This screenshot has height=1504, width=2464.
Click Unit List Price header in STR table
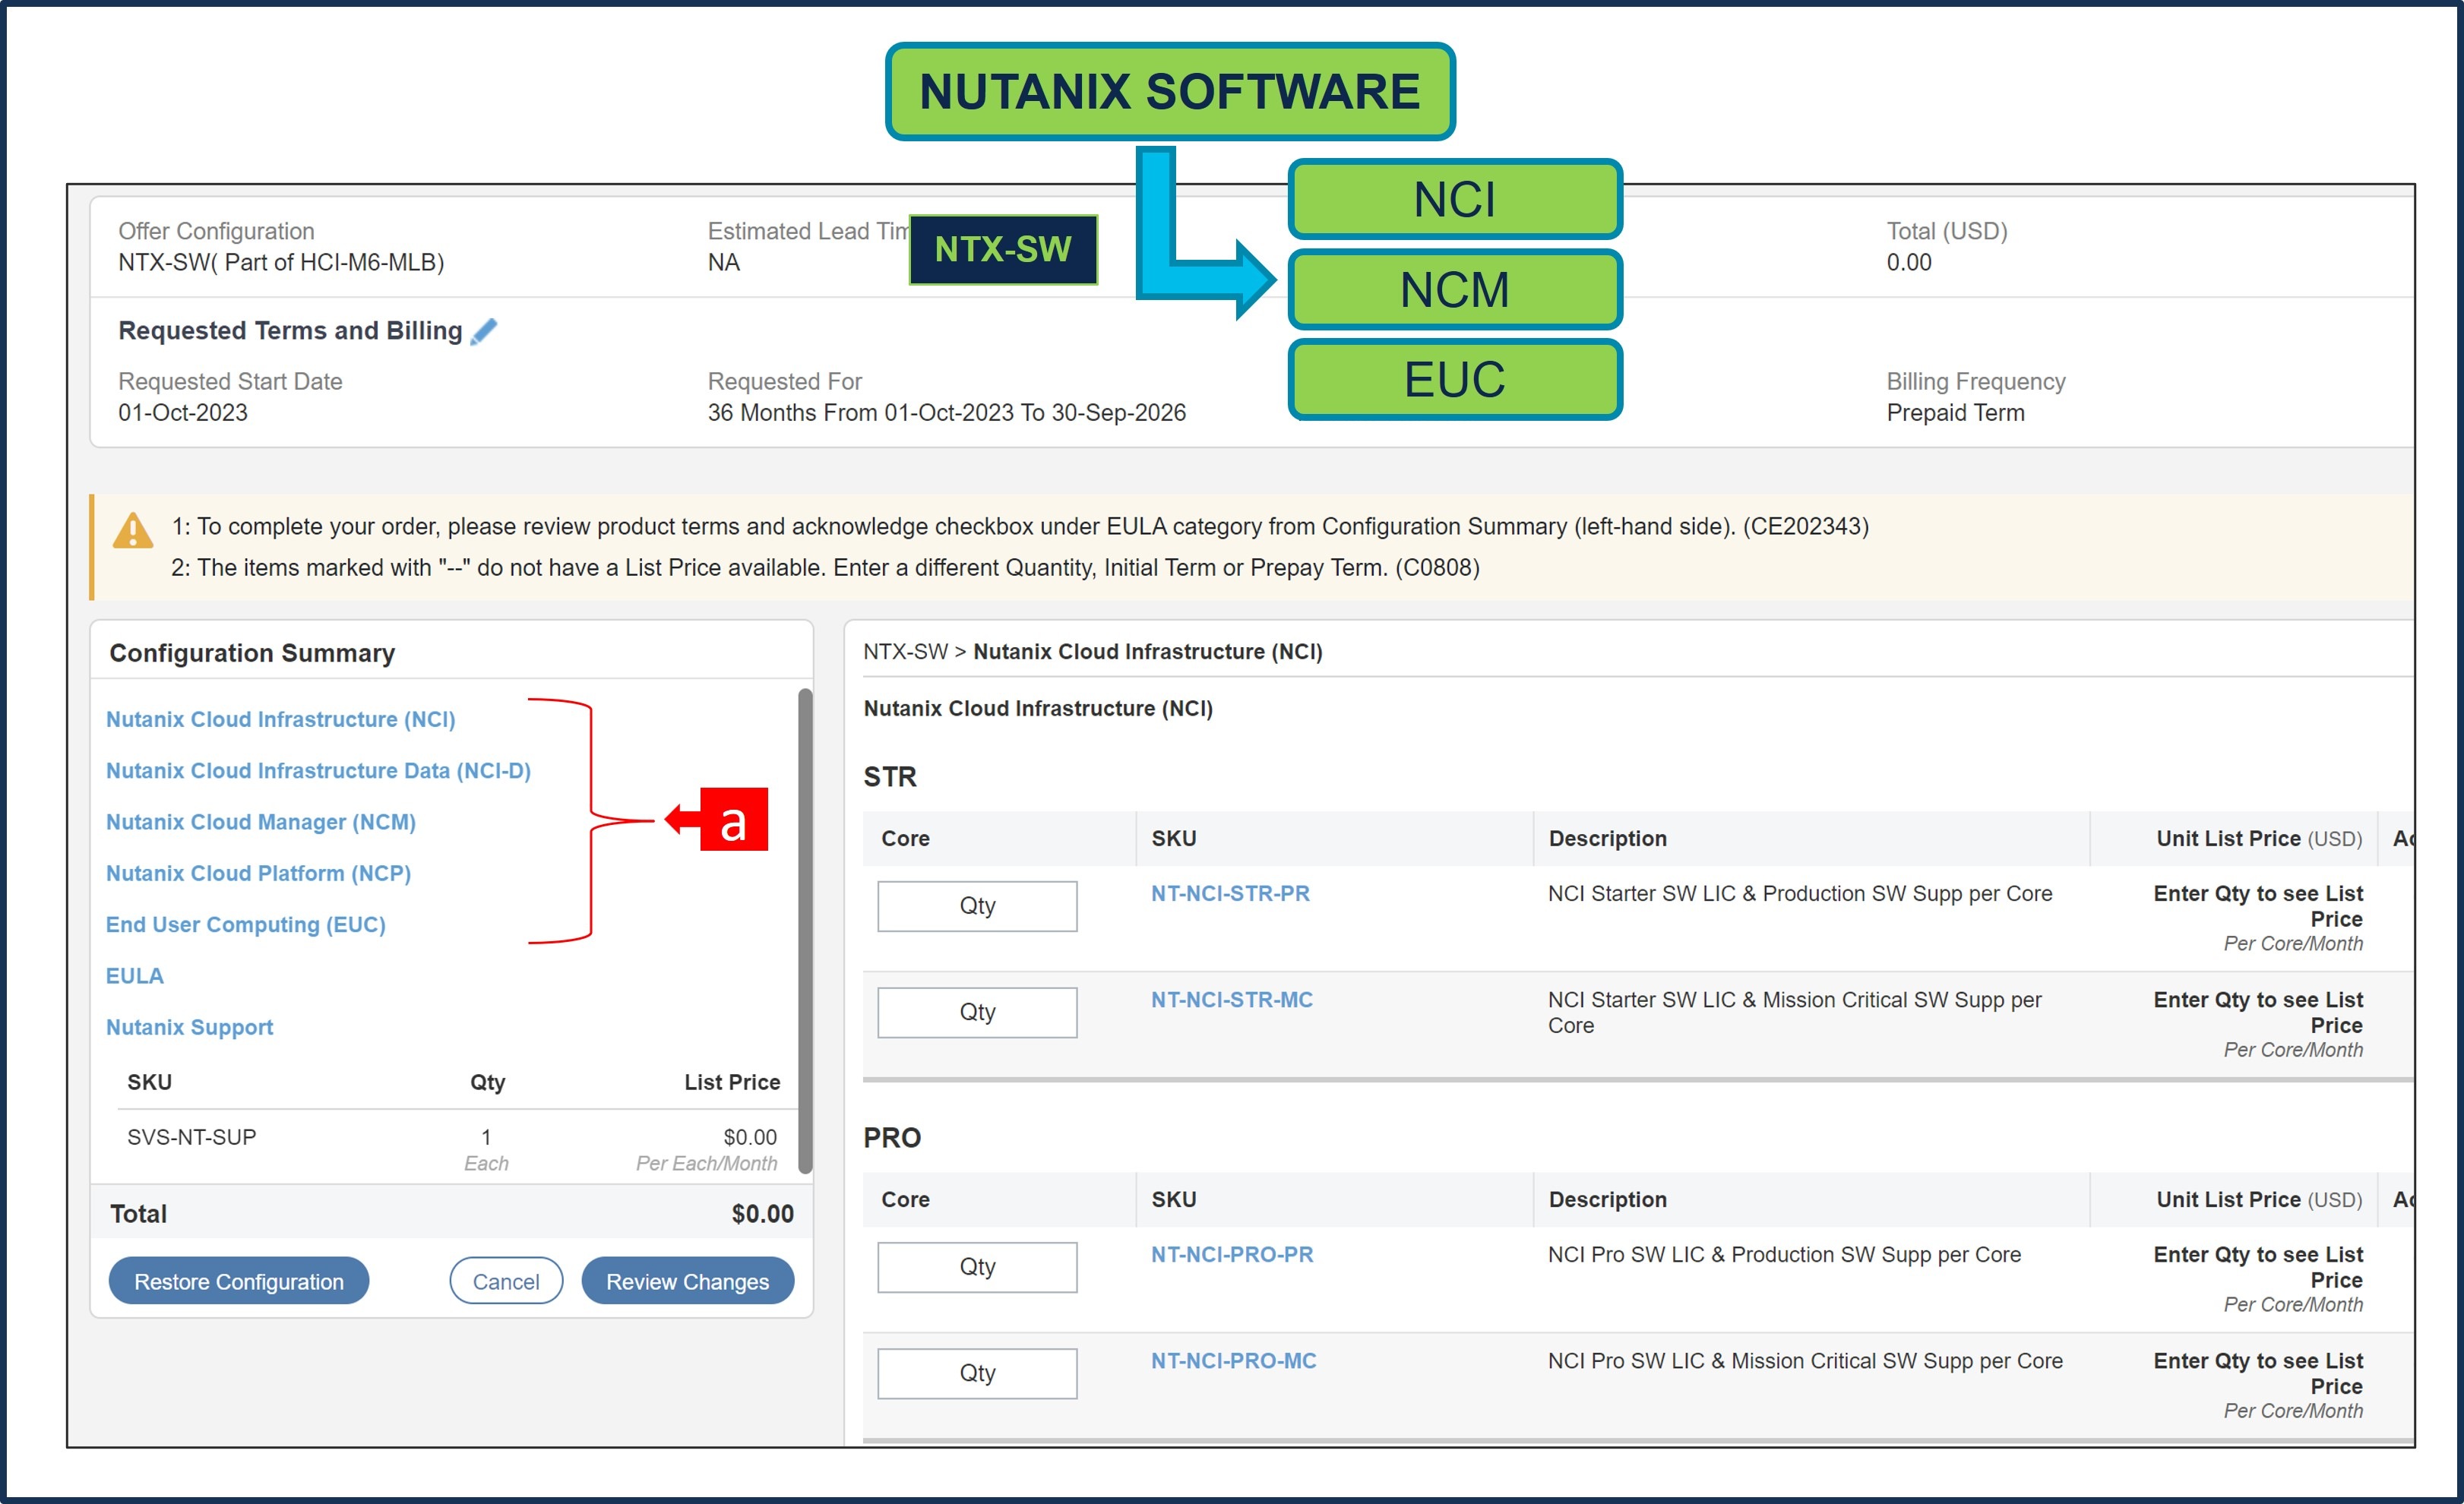(x=2259, y=838)
